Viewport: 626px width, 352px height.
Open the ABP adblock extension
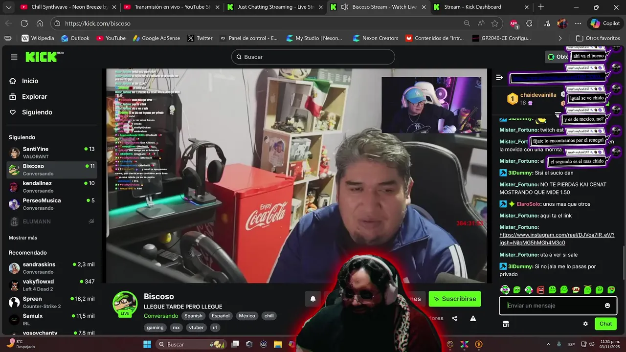(x=514, y=23)
